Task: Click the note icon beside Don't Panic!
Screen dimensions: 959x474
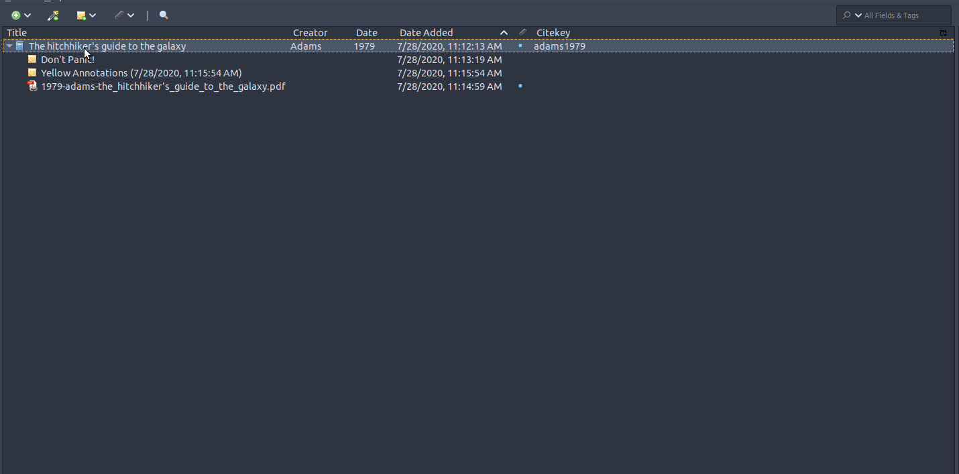Action: [x=32, y=60]
